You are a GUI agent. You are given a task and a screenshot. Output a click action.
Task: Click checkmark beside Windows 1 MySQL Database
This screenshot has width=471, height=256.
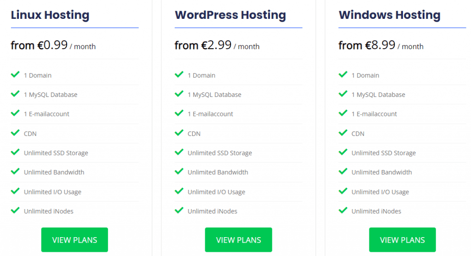coord(343,94)
